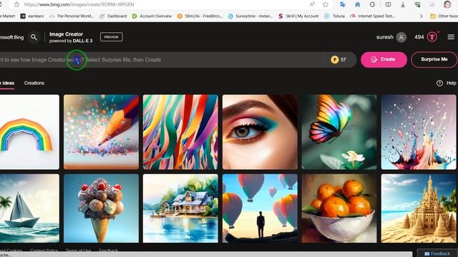458x257 pixels.
Task: Open the lake house watercolor thumbnail
Action: [180, 208]
